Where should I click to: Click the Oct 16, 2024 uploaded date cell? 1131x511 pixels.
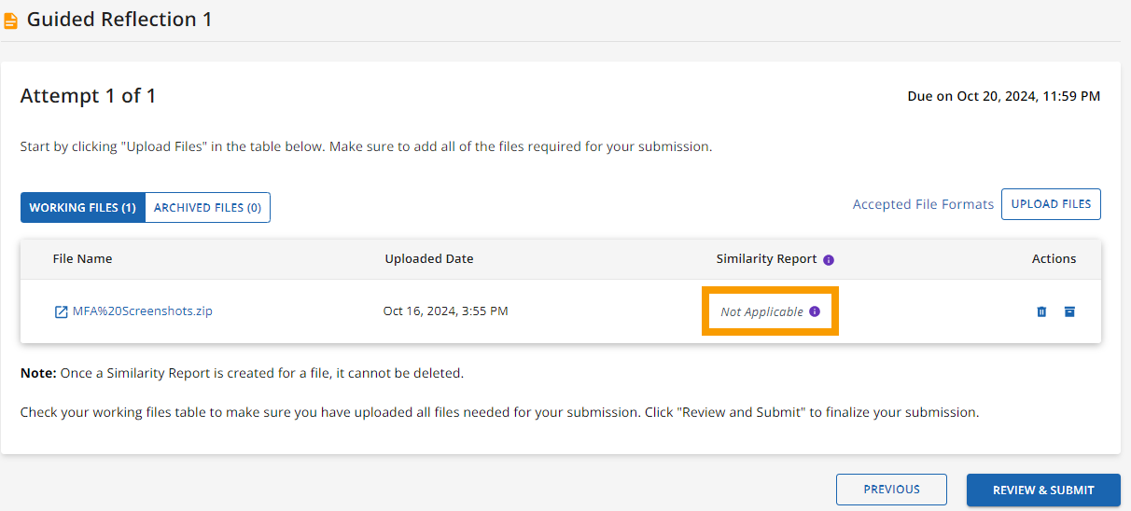(x=445, y=311)
